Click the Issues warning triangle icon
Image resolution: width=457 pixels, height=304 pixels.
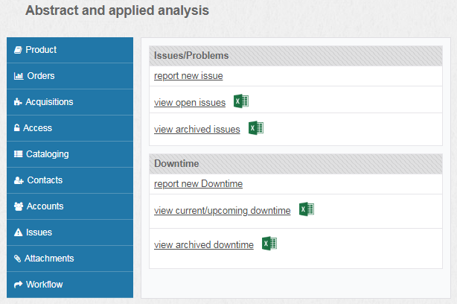click(18, 232)
